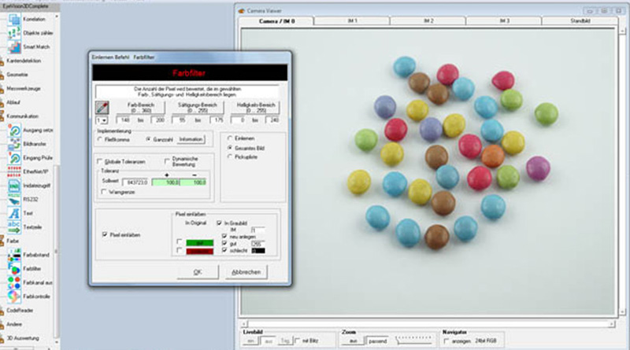
Task: Select the Farbfilter icon in sidebar
Action: (14, 268)
